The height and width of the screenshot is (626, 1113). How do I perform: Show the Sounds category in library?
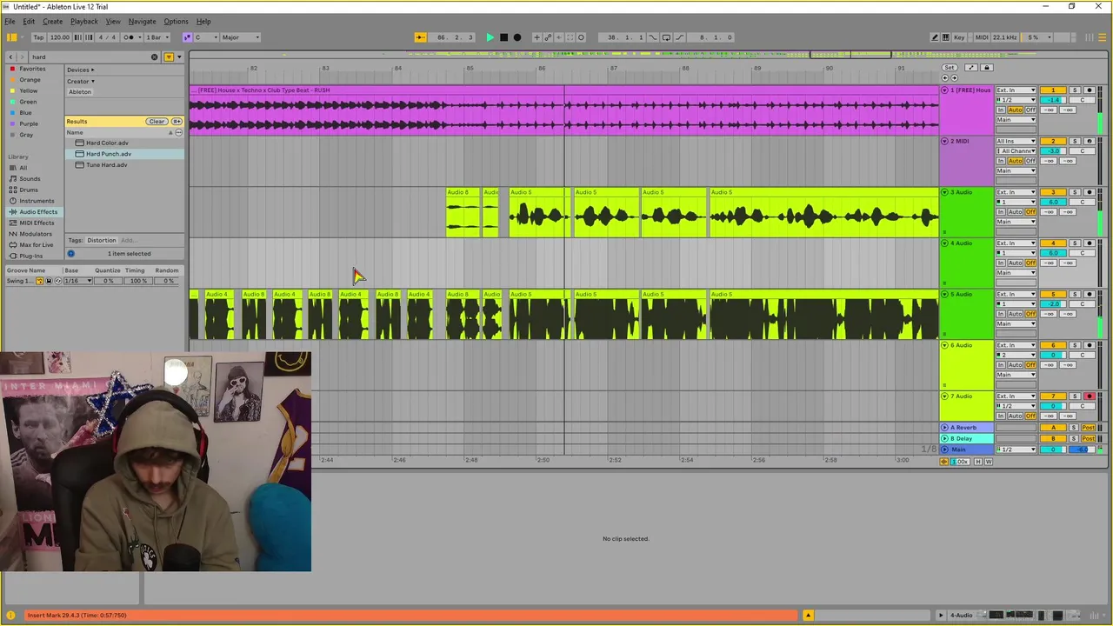(30, 178)
